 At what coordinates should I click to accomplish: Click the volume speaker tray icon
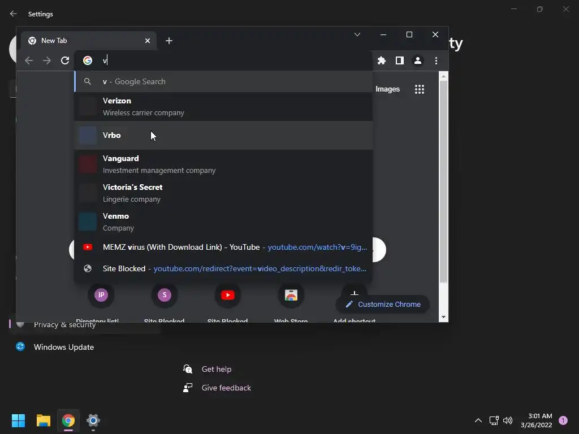coord(508,420)
